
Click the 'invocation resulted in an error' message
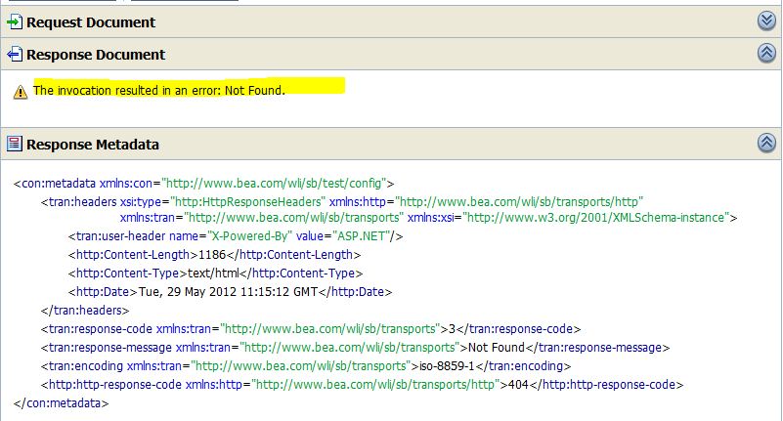pos(158,90)
